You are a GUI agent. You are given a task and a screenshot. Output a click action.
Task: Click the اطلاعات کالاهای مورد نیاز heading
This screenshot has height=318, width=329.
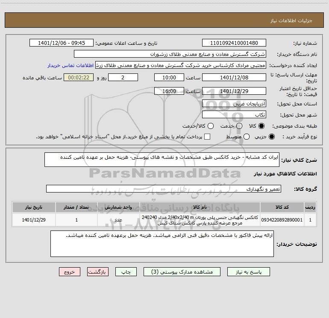pos(285,174)
